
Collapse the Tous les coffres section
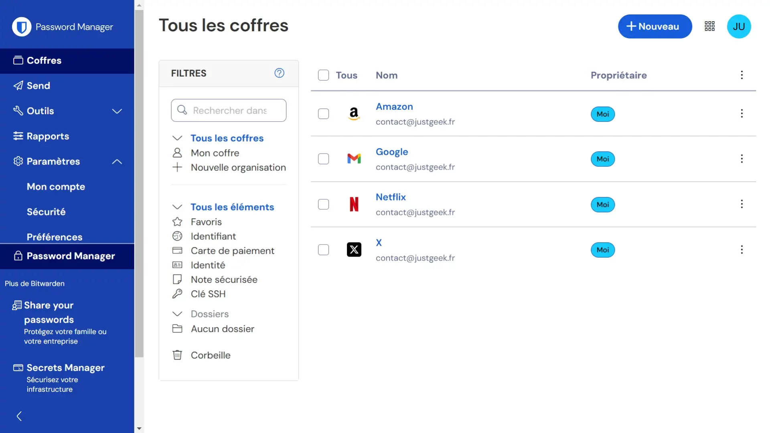tap(178, 138)
